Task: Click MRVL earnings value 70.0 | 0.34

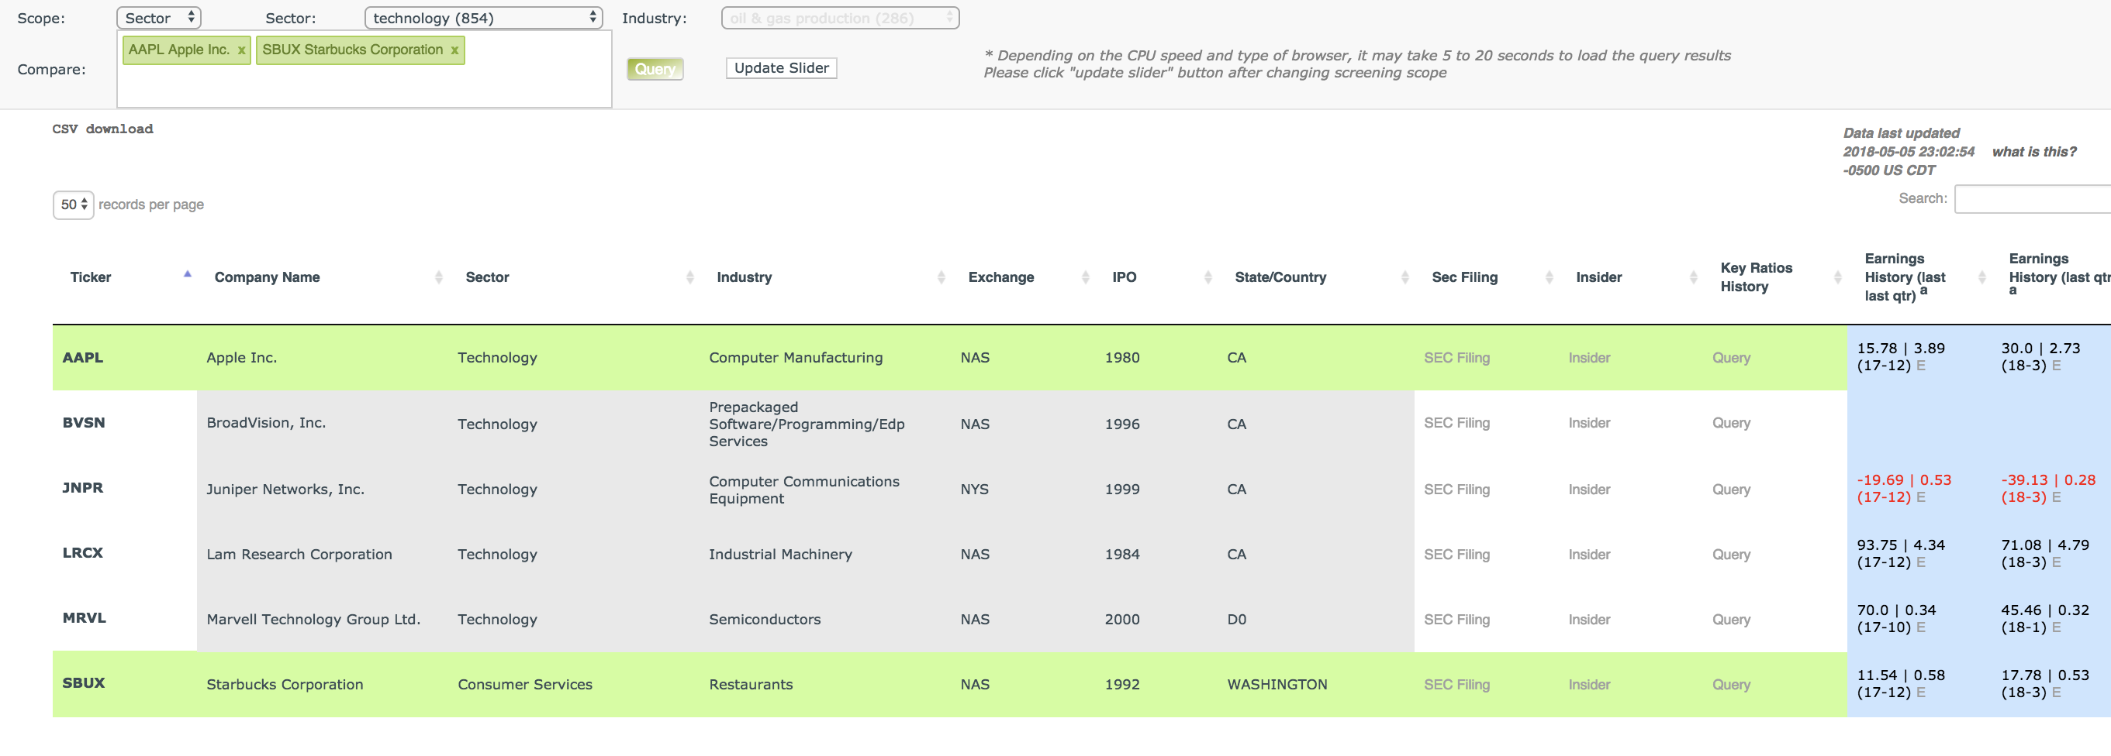Action: click(x=1896, y=610)
